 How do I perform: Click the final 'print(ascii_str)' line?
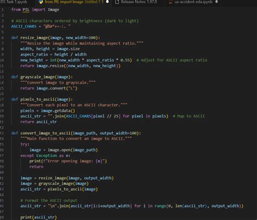[38, 217]
